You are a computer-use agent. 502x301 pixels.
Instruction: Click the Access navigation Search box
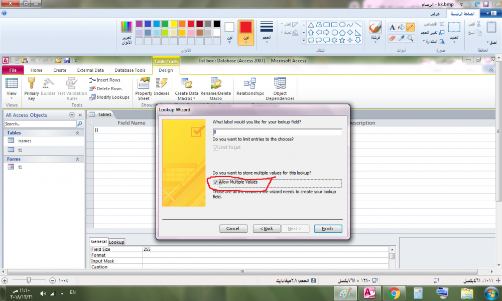40,124
